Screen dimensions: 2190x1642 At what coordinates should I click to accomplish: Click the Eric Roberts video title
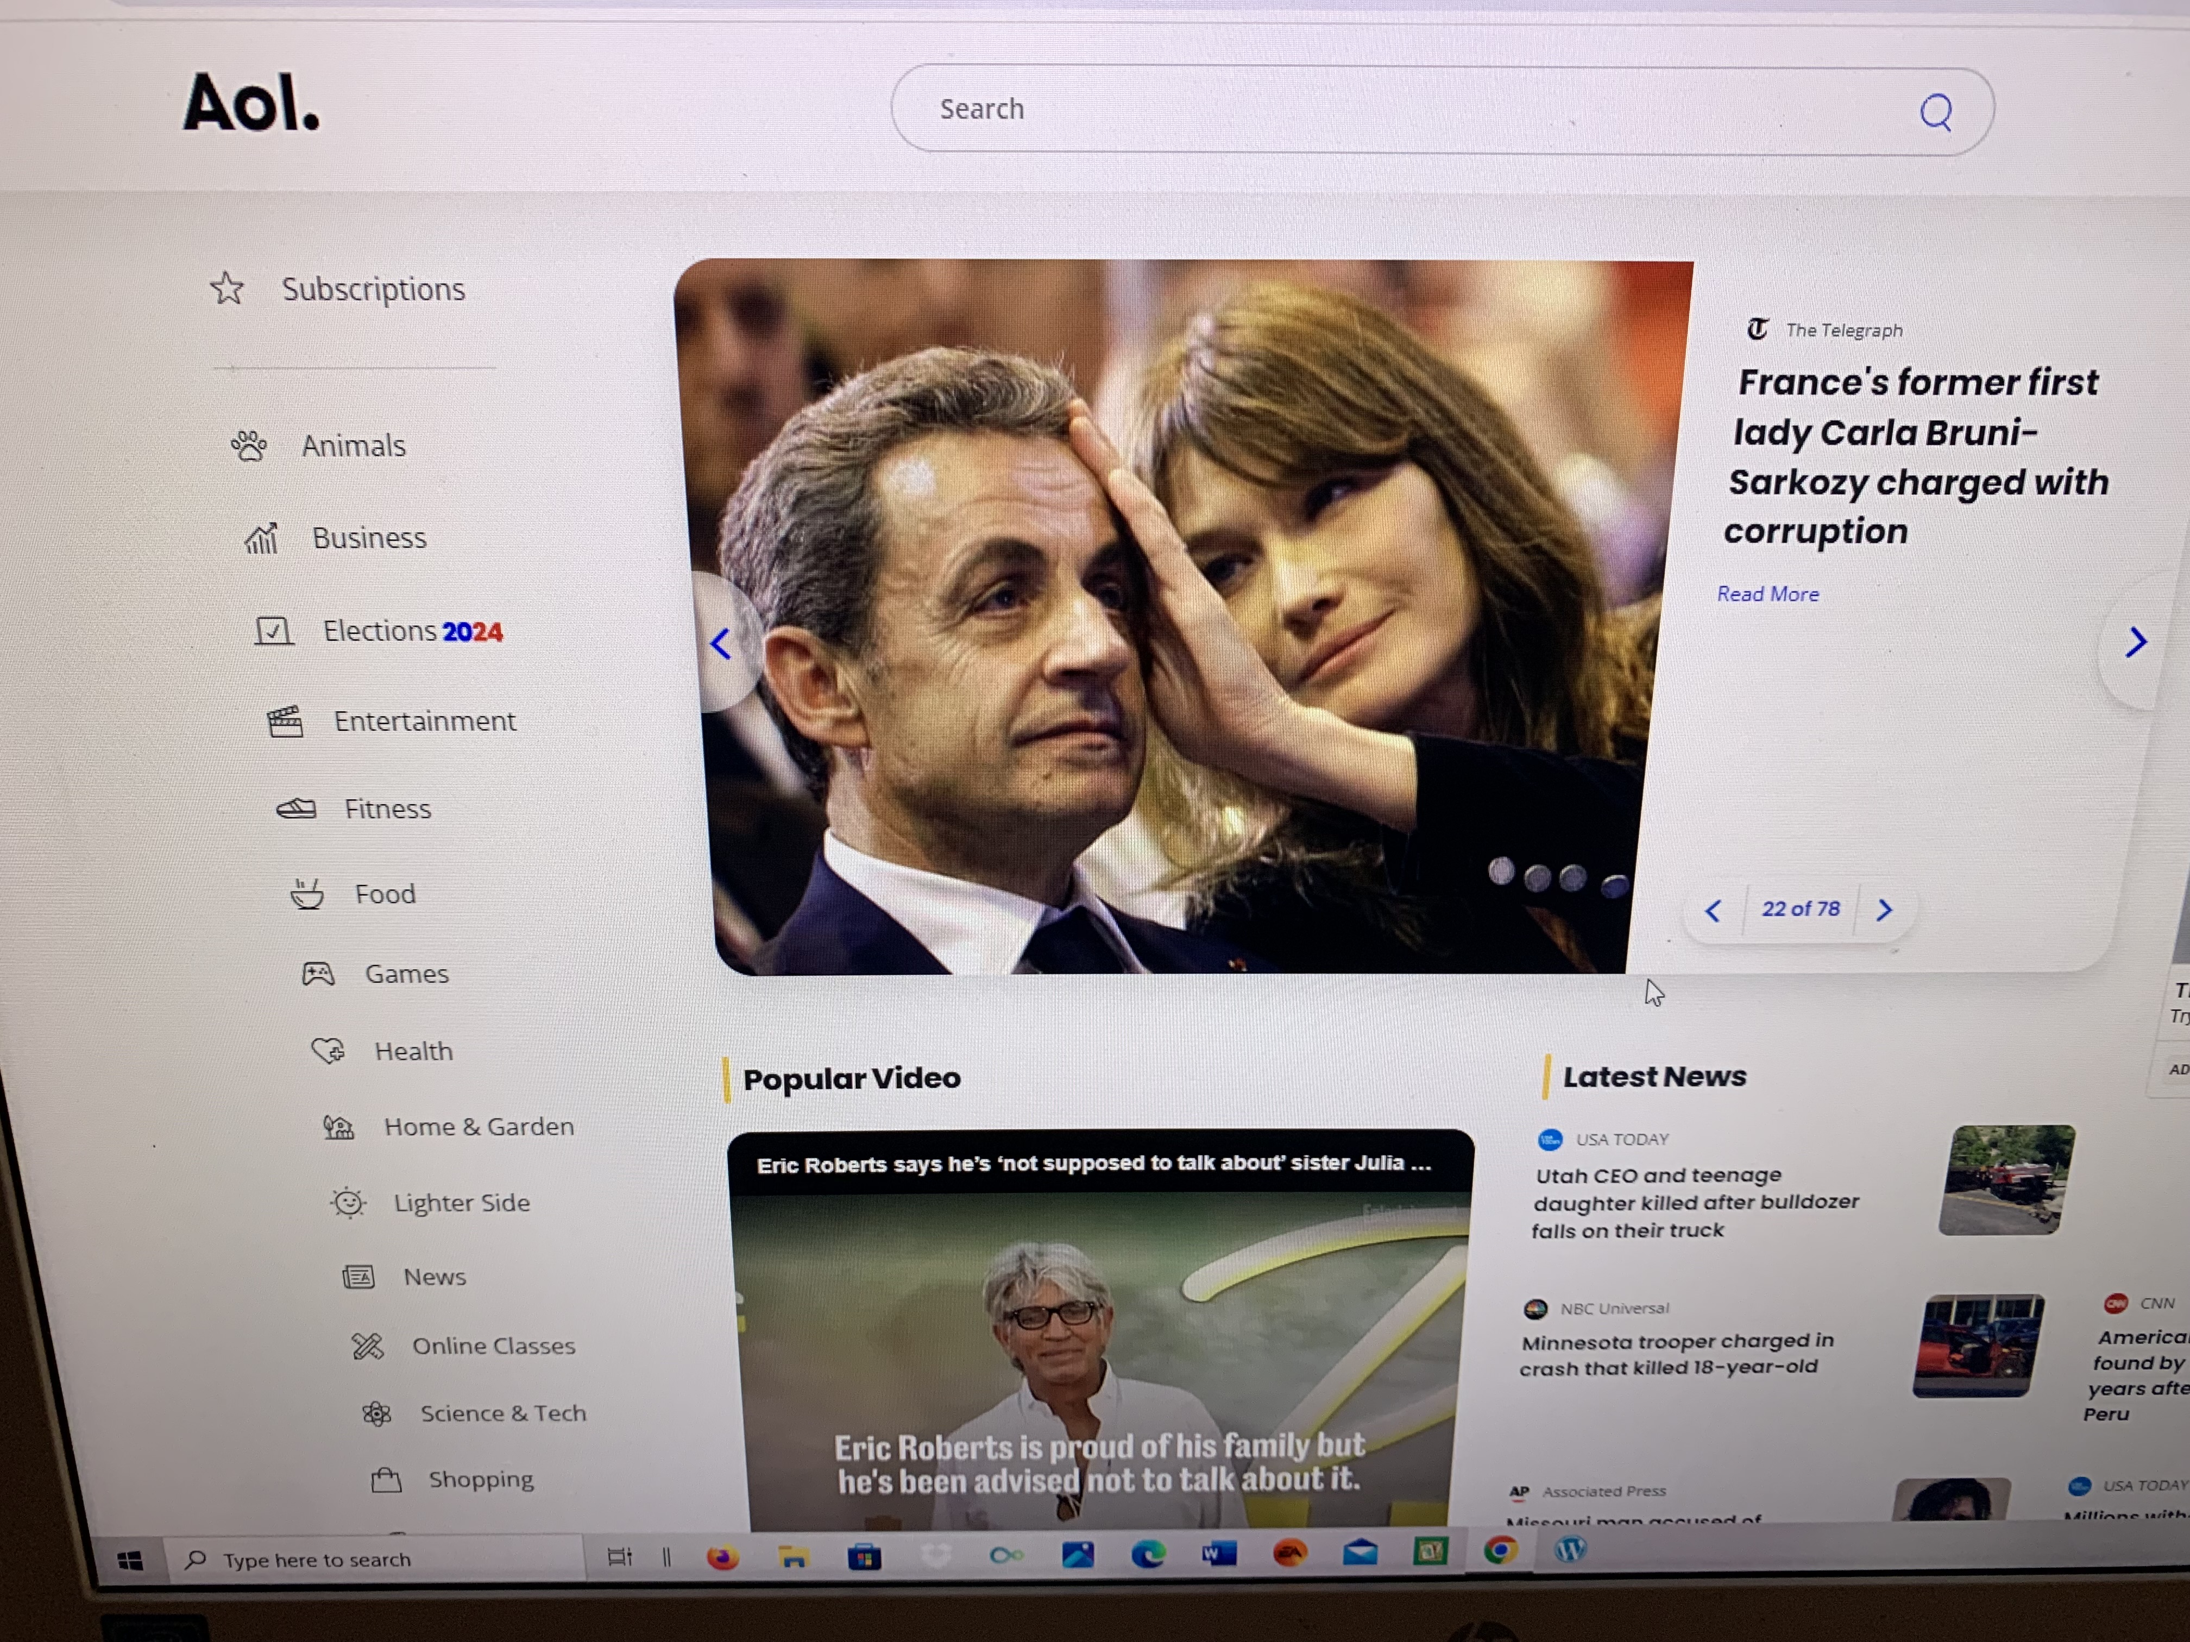pos(1094,1164)
